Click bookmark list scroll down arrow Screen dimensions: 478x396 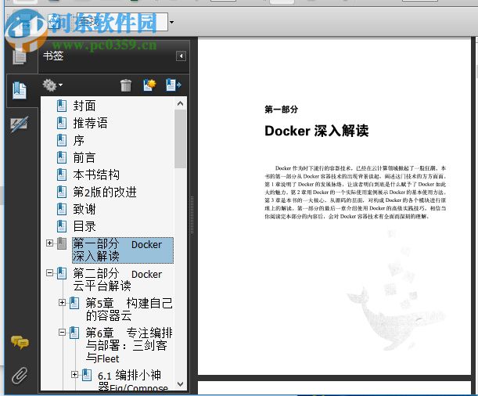(x=180, y=384)
